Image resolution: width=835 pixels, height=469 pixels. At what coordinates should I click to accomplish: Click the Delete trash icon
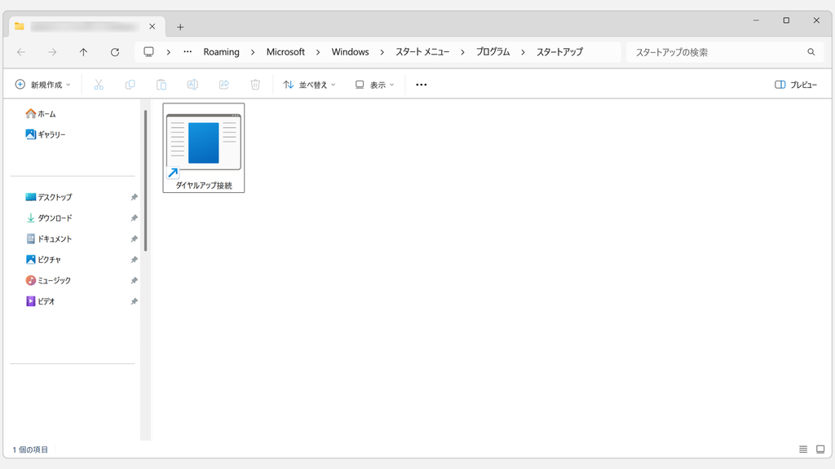pyautogui.click(x=255, y=85)
